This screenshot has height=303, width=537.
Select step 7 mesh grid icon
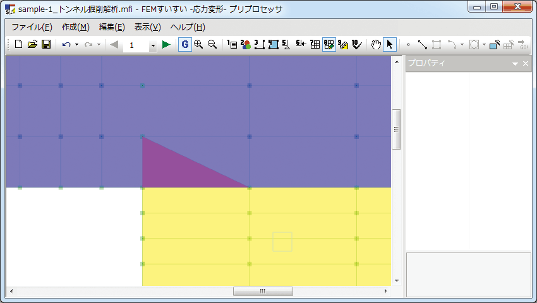pos(315,45)
